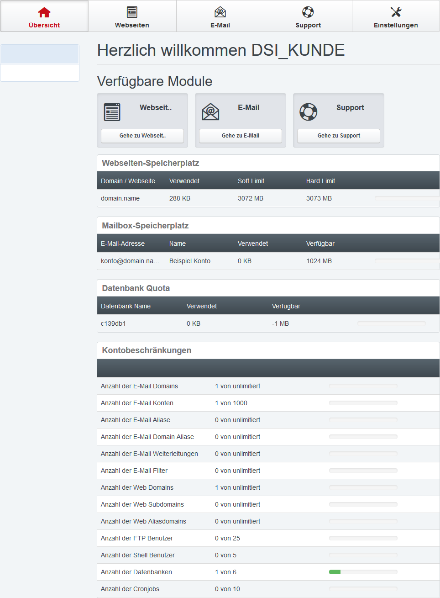Click the konto@domain.na… mailbox entry
Image resolution: width=440 pixels, height=598 pixels.
[x=130, y=261]
